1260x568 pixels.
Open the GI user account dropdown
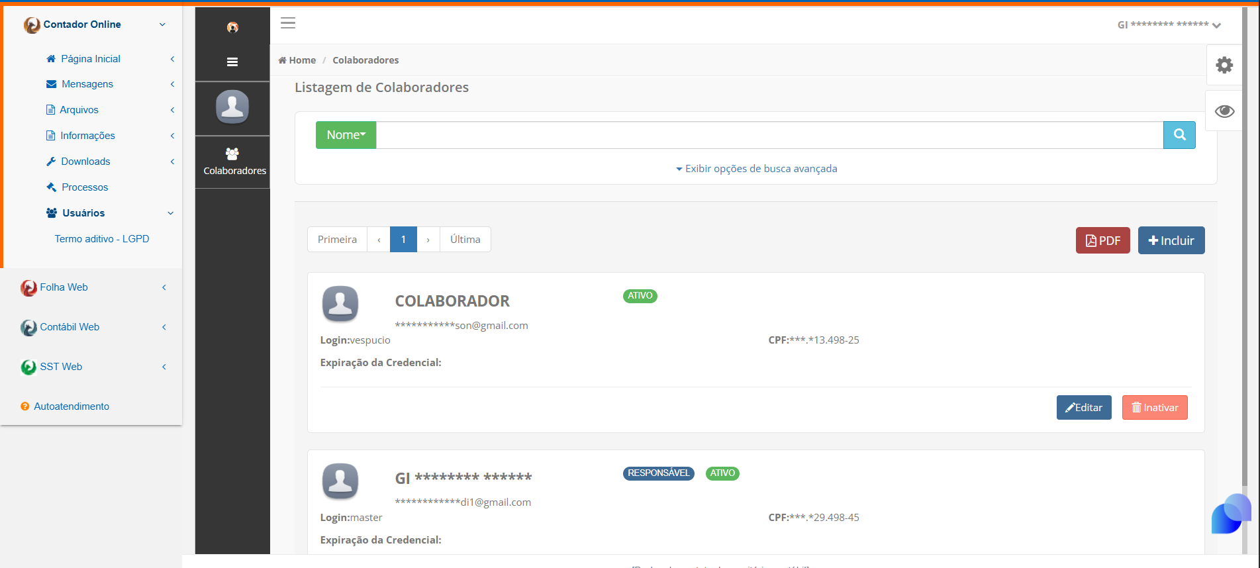1169,25
